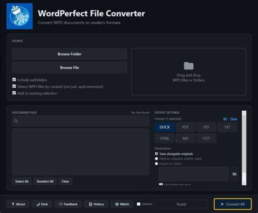The image size is (258, 213).
Task: Click Browse Folder button
Action: click(x=69, y=54)
